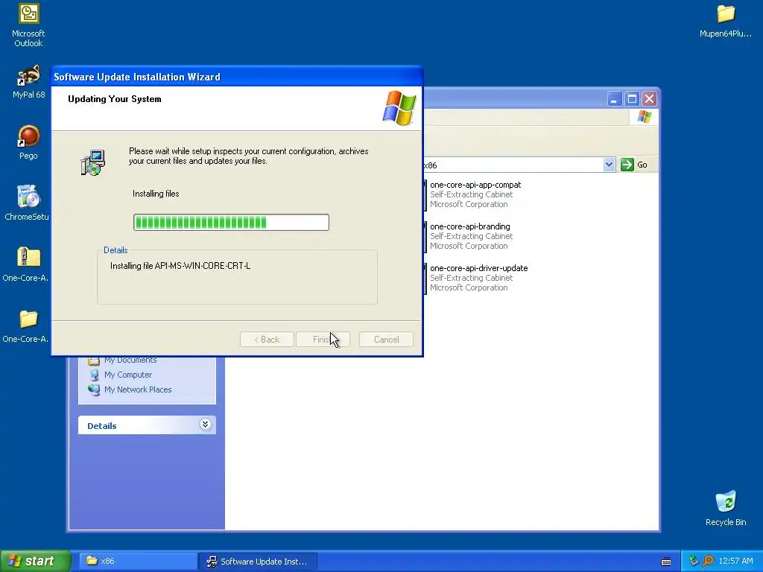This screenshot has width=763, height=572.
Task: Click the x86 address bar field
Action: (513, 165)
